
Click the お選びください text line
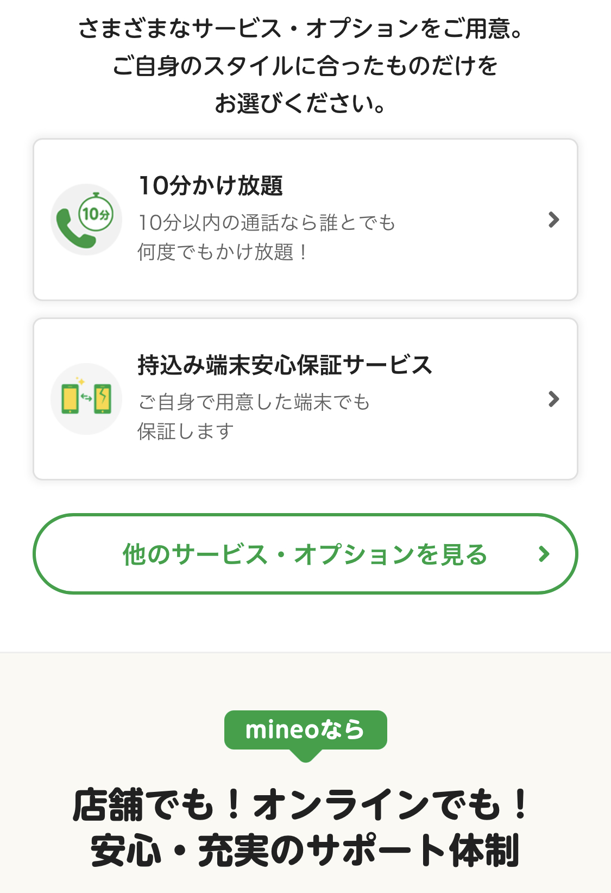[x=301, y=103]
